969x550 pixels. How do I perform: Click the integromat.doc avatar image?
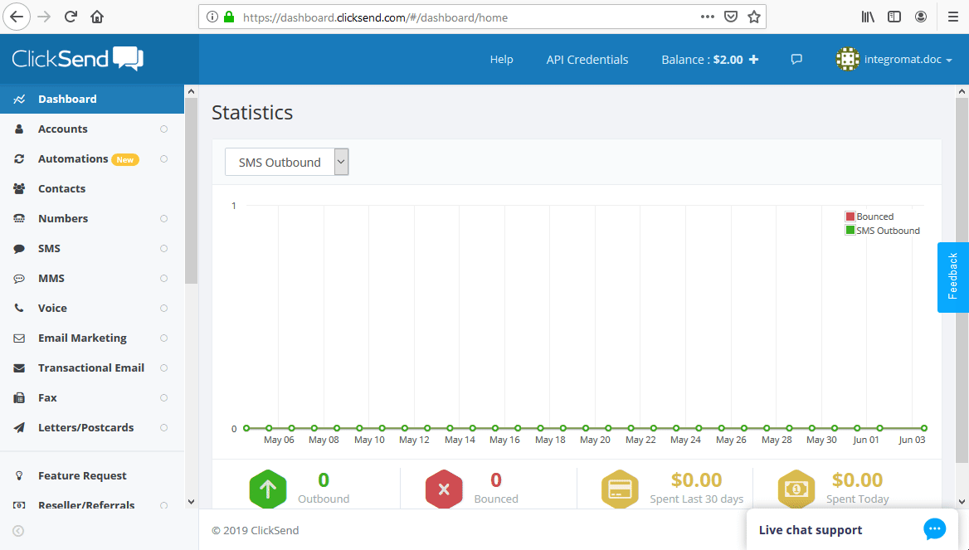tap(847, 60)
